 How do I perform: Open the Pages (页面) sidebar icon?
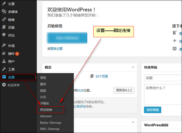4,27
